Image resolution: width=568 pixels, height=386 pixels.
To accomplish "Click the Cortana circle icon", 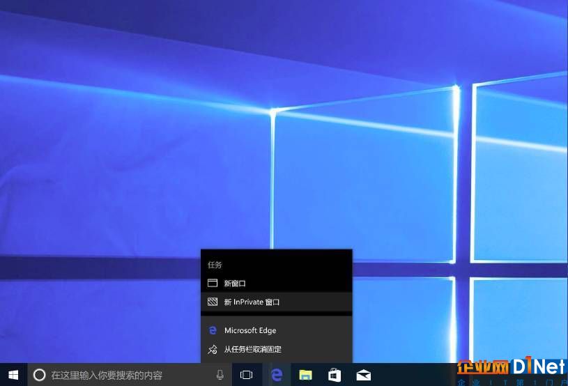I will 39,375.
